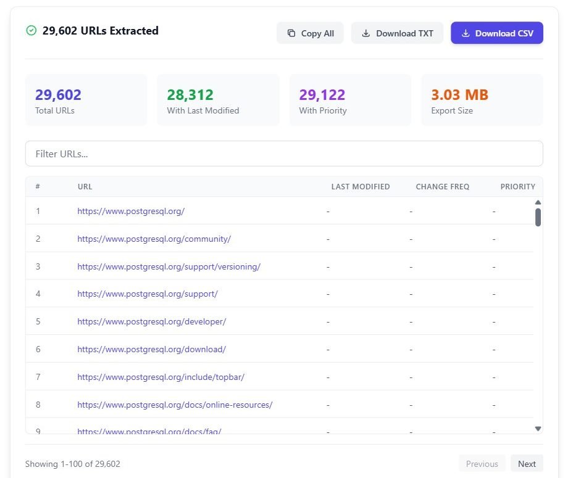This screenshot has height=478, width=568.
Task: Click the URL column header
Action: 85,187
